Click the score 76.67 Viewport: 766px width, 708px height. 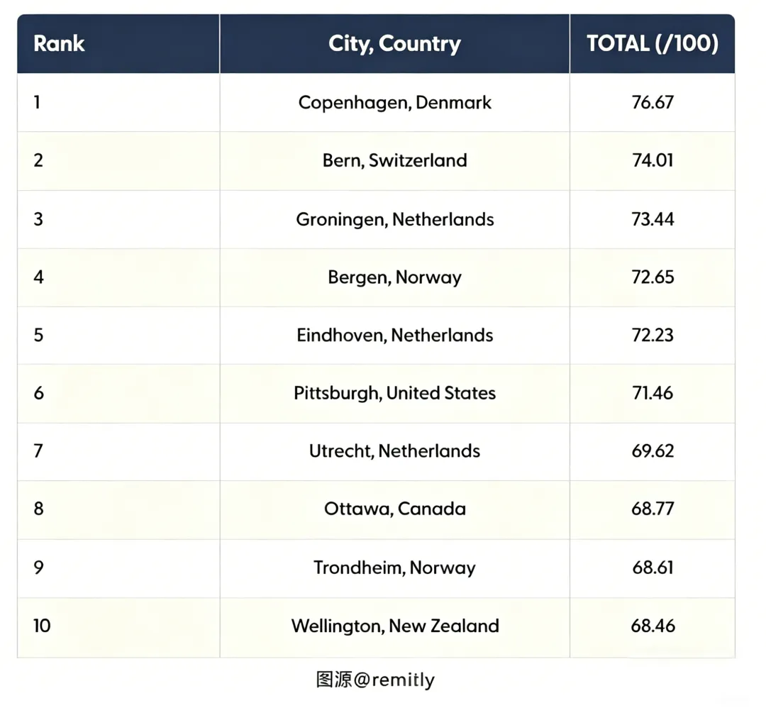click(x=652, y=103)
